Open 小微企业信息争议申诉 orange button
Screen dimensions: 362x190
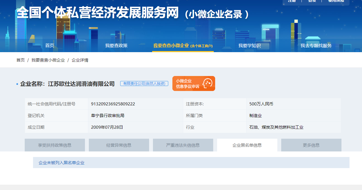pos(194,83)
